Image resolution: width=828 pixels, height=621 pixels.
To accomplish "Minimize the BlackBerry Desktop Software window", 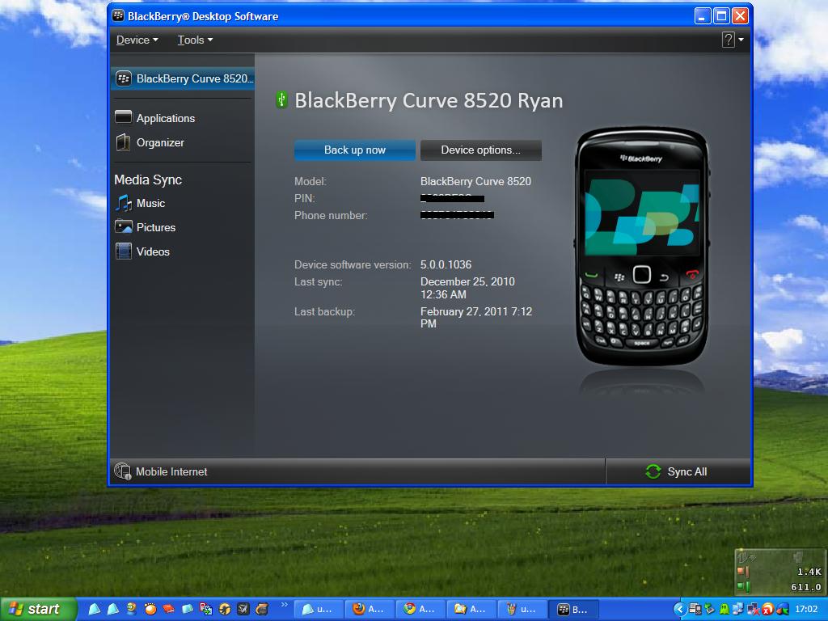I will (x=703, y=16).
